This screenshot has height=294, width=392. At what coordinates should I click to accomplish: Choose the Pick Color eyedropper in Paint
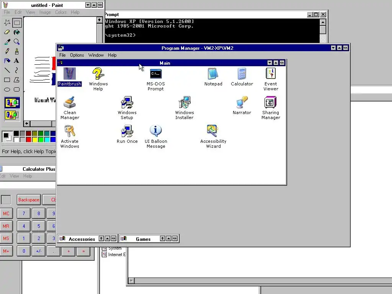pyautogui.click(x=7, y=42)
